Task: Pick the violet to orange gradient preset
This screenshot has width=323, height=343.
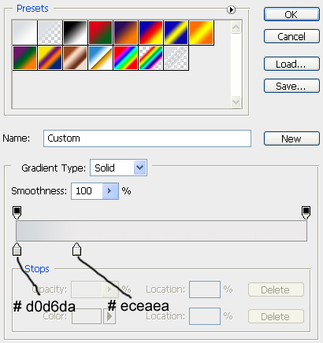Action: (126, 33)
